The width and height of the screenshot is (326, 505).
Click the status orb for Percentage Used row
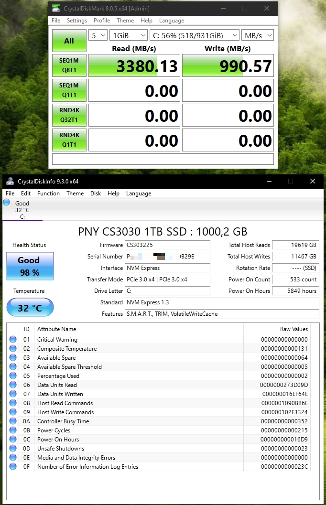click(13, 376)
